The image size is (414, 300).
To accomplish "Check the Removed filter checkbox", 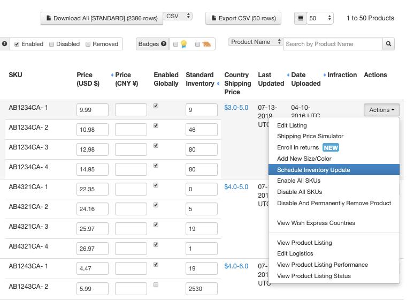I will pyautogui.click(x=88, y=44).
